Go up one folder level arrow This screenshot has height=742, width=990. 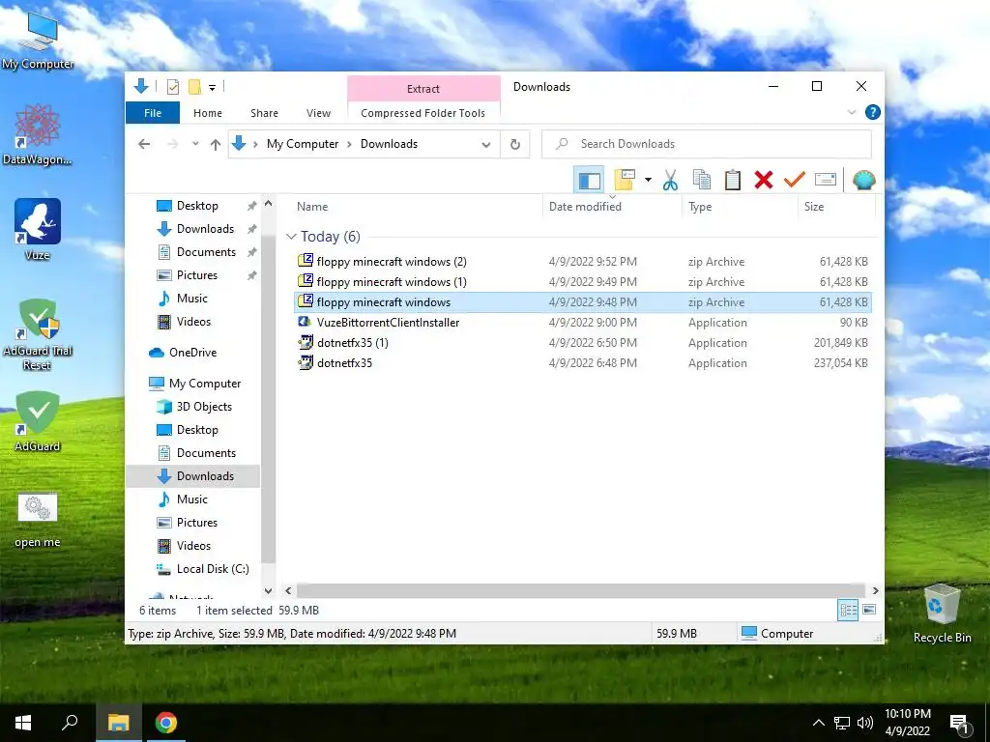(216, 145)
